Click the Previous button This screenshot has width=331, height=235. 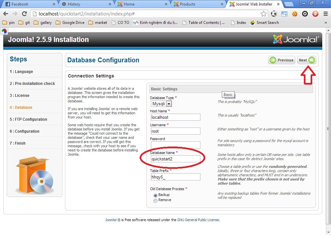[282, 60]
